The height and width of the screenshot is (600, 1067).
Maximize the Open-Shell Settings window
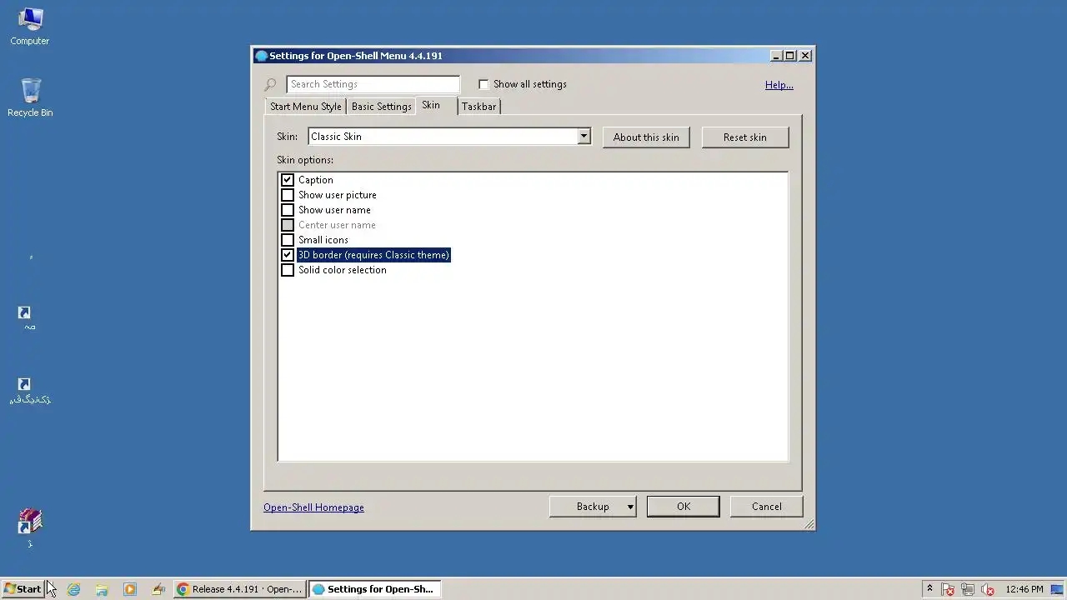pyautogui.click(x=790, y=56)
